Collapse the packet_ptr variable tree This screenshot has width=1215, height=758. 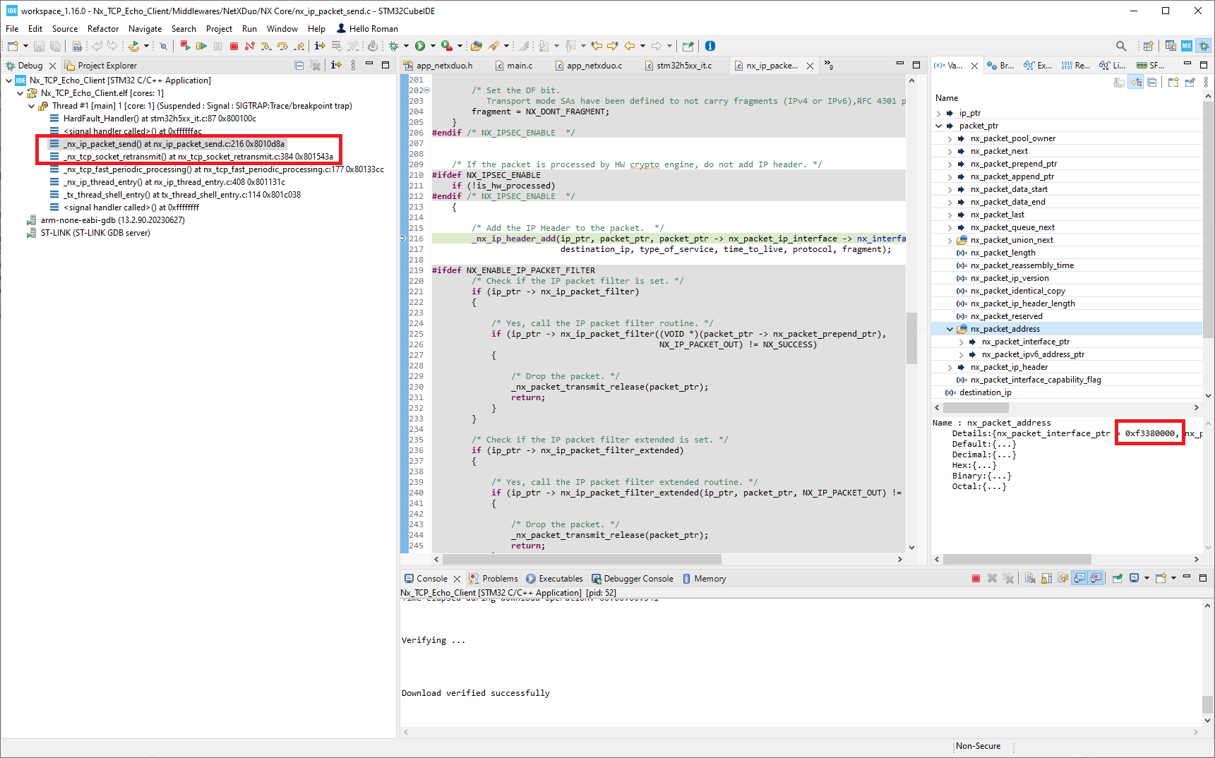coord(939,126)
